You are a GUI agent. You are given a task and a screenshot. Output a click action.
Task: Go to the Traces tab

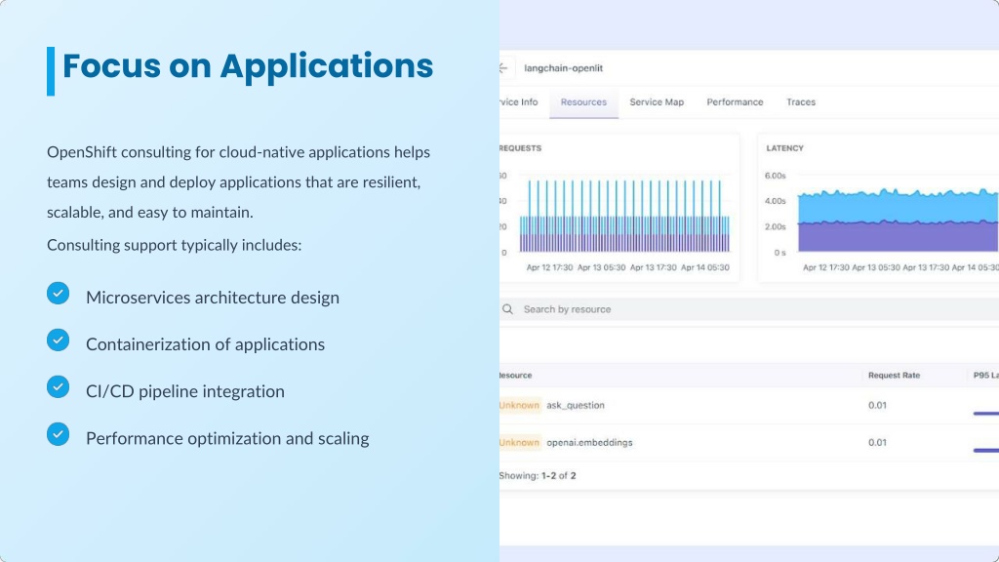pyautogui.click(x=801, y=102)
